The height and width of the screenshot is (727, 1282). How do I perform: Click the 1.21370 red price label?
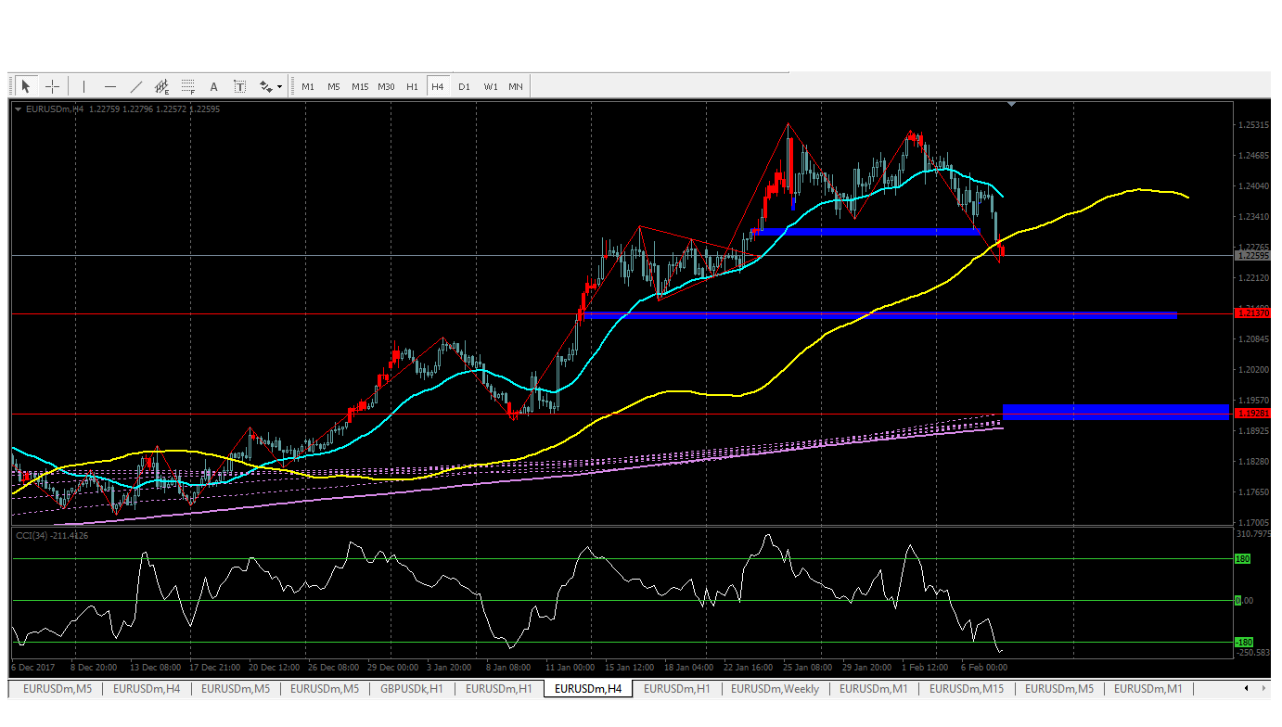coord(1253,313)
